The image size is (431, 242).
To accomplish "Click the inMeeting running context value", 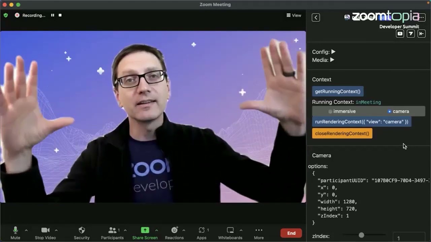I will coord(368,102).
